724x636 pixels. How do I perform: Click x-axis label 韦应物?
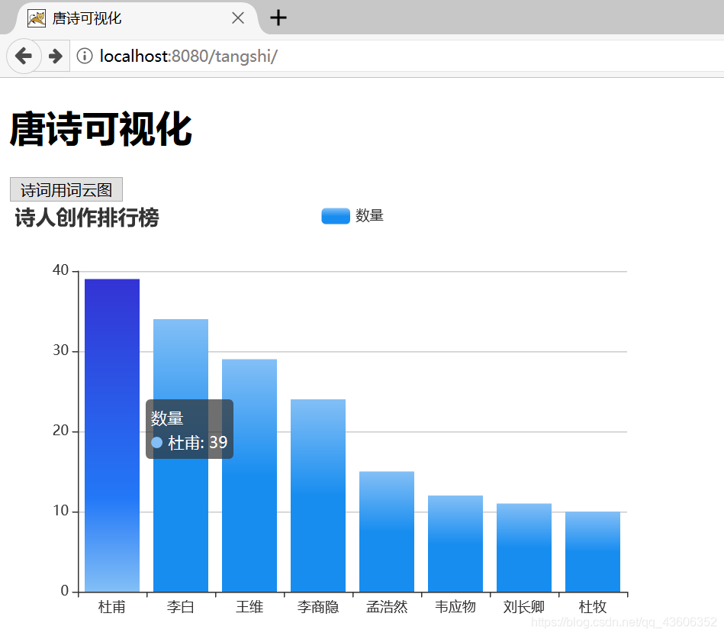click(x=455, y=607)
